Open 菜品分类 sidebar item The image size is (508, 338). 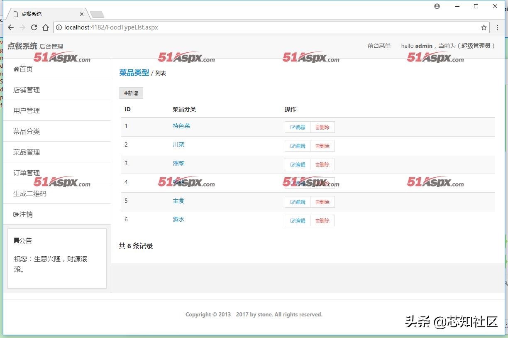[57, 131]
